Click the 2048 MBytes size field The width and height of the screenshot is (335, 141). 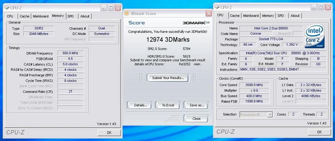click(39, 34)
